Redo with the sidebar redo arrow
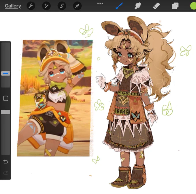This screenshot has width=196, height=194. [x=6, y=173]
